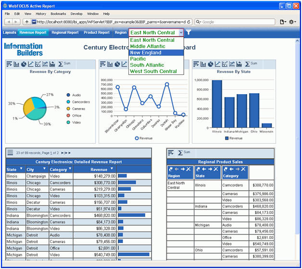Select area chart icon in Revenue By Category

point(52,64)
